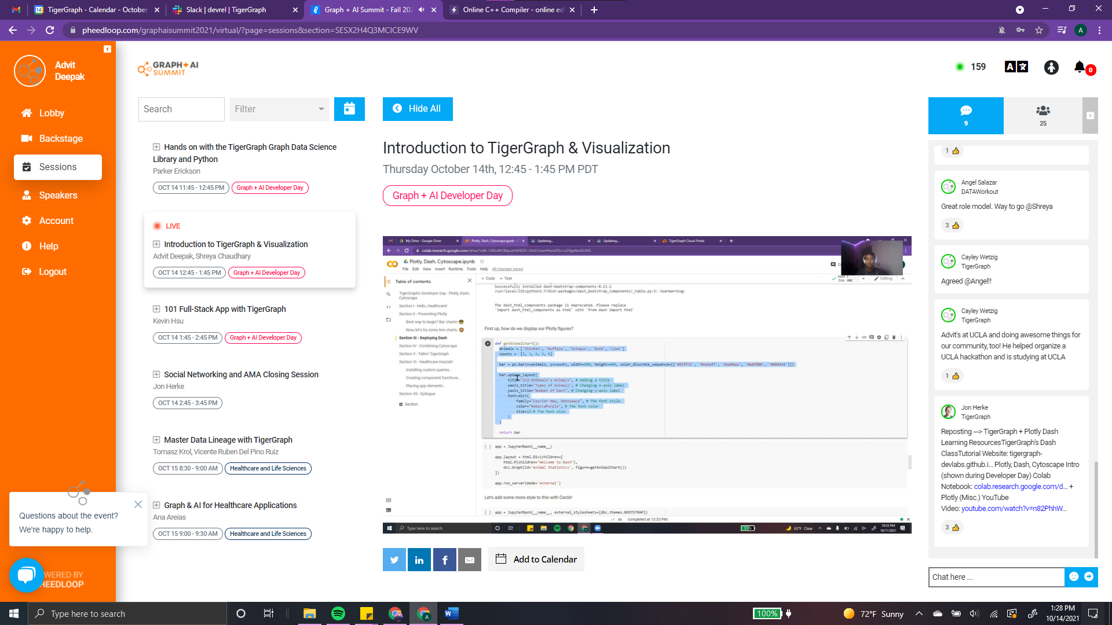Collapse the orange sidebar panel
1112x625 pixels.
[107, 49]
